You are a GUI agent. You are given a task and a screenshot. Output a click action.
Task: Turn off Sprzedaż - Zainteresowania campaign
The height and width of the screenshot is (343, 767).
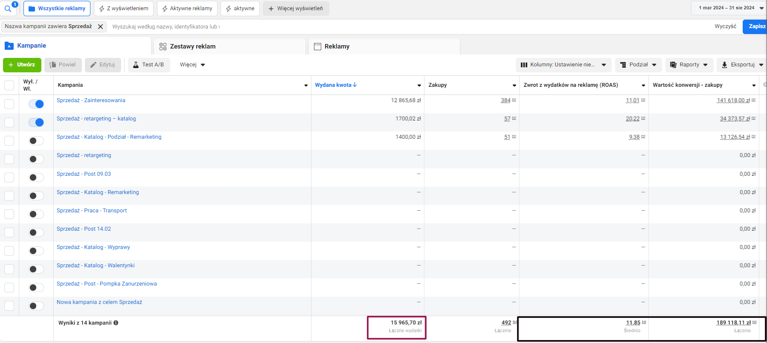coord(36,104)
